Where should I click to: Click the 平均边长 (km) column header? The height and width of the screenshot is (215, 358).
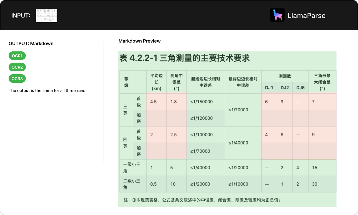coord(156,82)
